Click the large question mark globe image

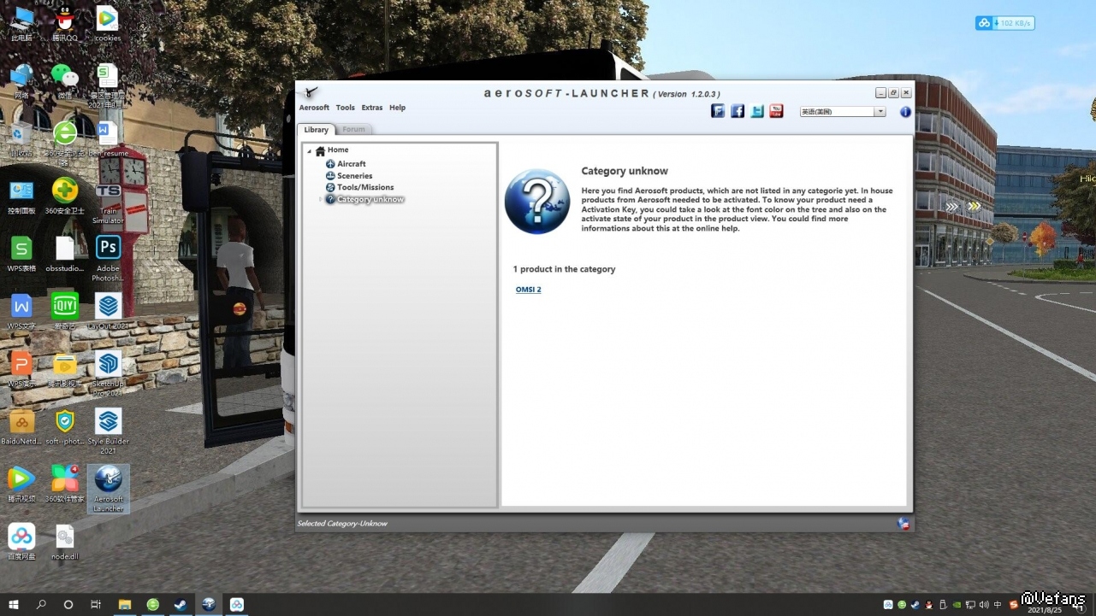[537, 202]
